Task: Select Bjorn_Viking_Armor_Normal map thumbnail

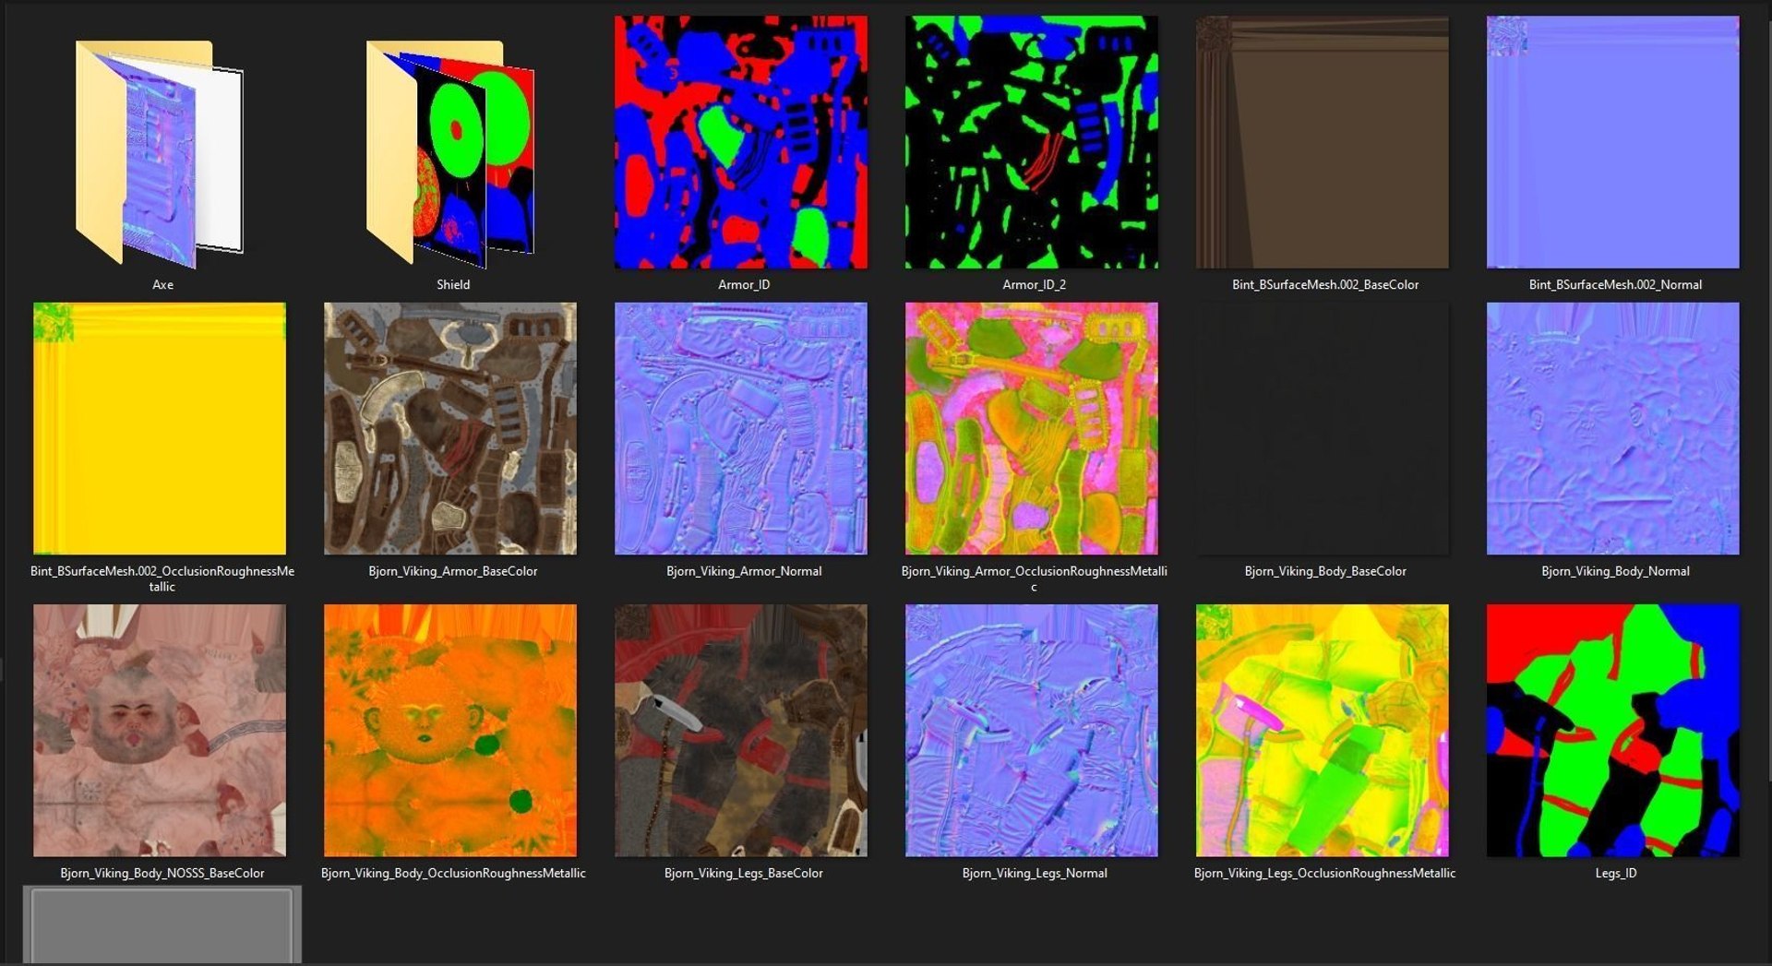Action: pyautogui.click(x=741, y=428)
